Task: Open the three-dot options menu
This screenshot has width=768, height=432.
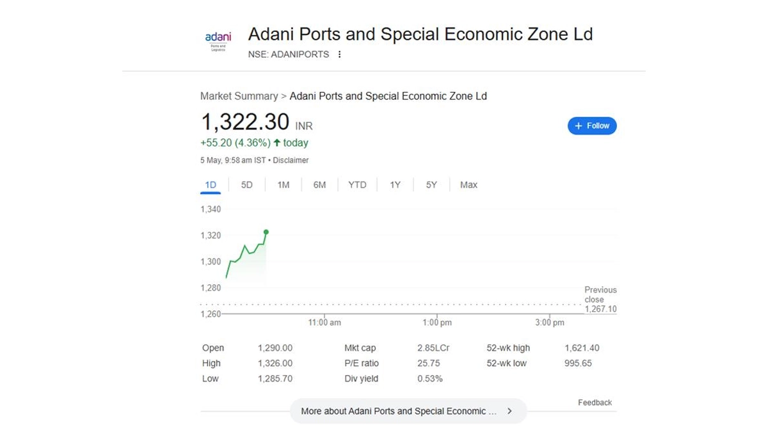Action: pos(339,54)
